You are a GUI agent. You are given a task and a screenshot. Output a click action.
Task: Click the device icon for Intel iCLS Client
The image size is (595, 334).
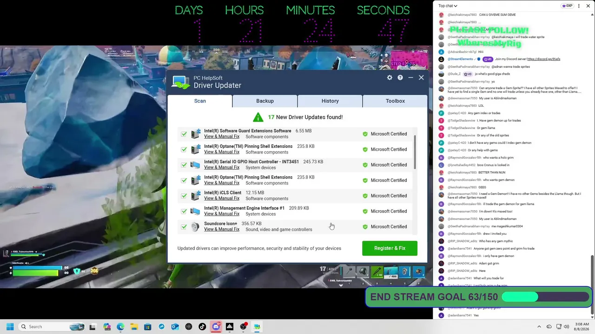coord(195,196)
